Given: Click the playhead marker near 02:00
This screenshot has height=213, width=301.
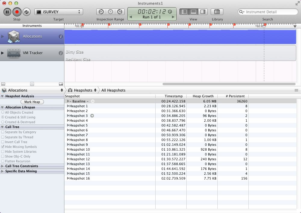Looking at the screenshot, I should coord(264,27).
